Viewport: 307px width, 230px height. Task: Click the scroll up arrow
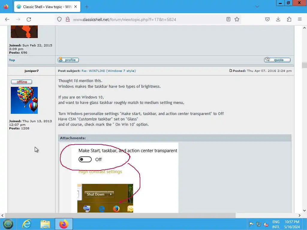[x=304, y=28]
